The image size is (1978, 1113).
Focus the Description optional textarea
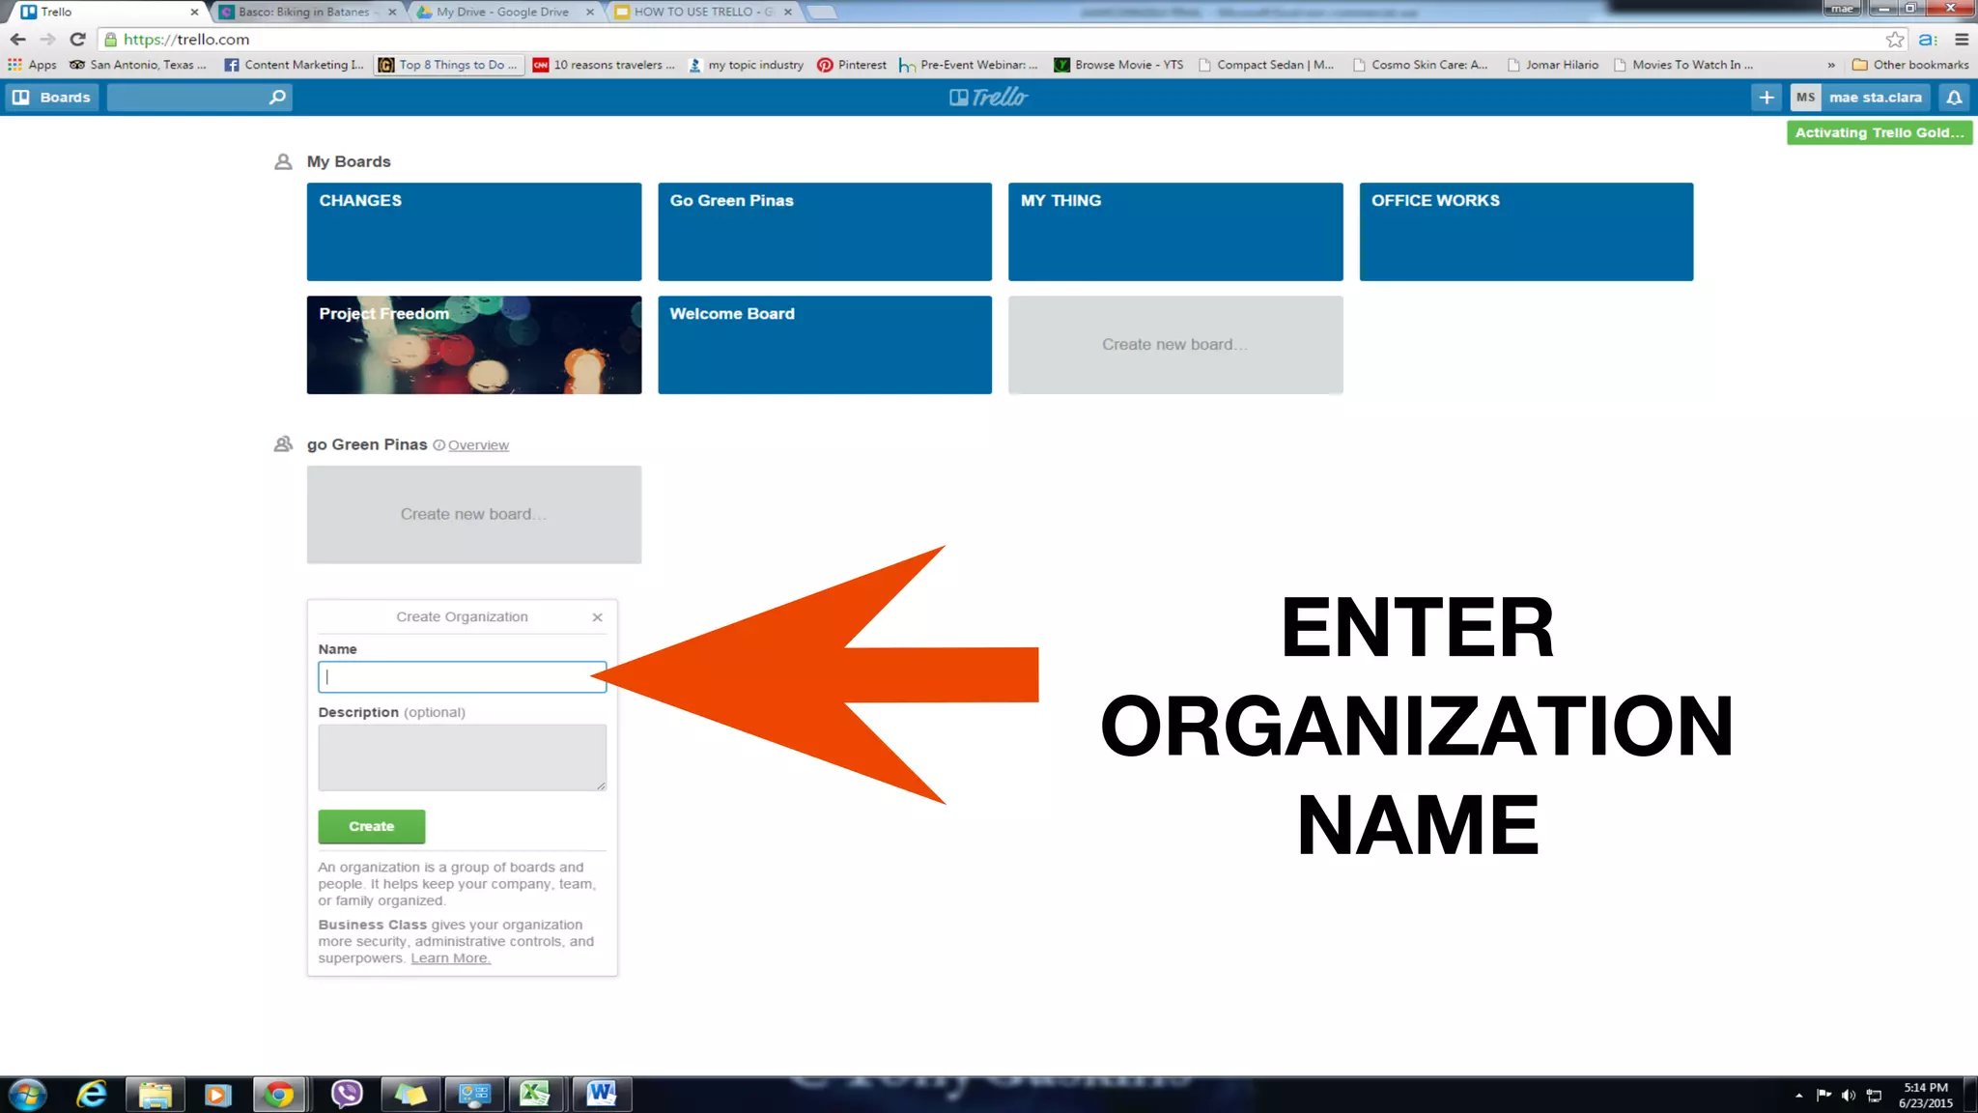(462, 757)
